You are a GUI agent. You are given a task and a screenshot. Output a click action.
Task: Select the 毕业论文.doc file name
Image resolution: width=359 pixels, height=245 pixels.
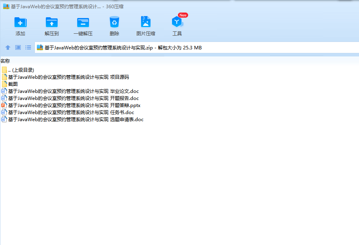point(74,91)
